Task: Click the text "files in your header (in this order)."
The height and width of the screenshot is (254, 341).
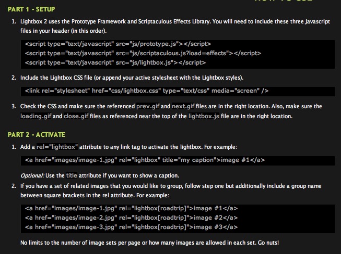Action: point(64,31)
